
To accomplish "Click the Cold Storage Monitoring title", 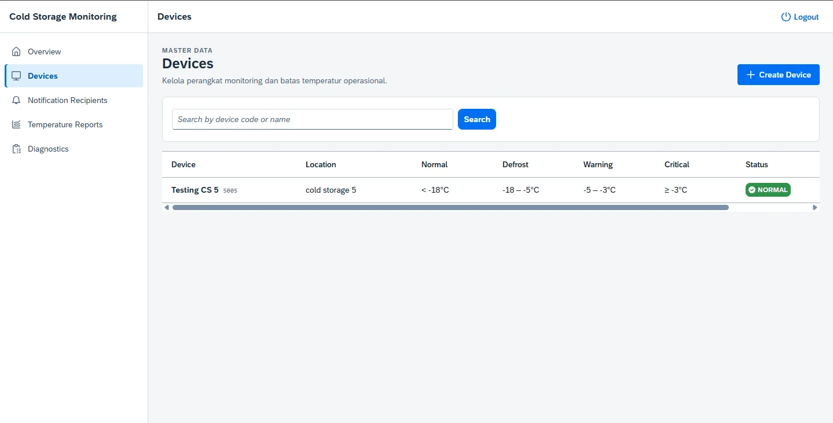I will [63, 17].
